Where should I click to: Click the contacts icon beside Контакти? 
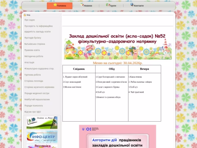132,5
